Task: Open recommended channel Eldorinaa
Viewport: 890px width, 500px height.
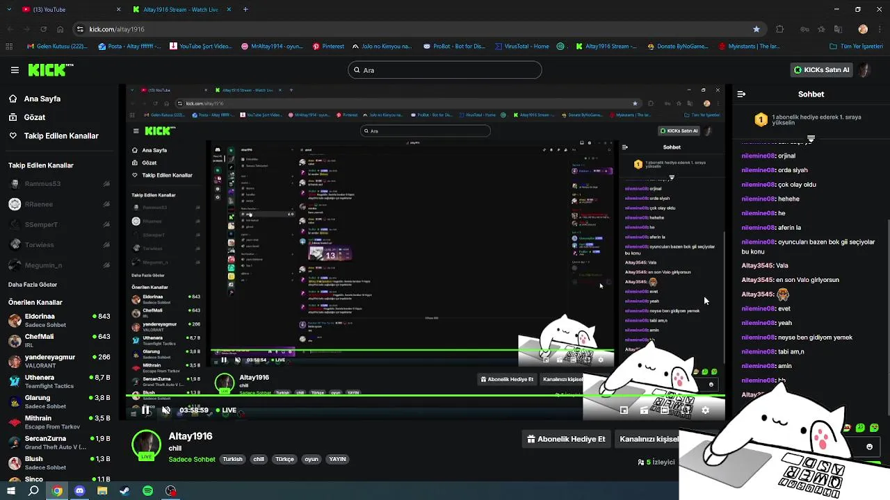Action: (59, 320)
